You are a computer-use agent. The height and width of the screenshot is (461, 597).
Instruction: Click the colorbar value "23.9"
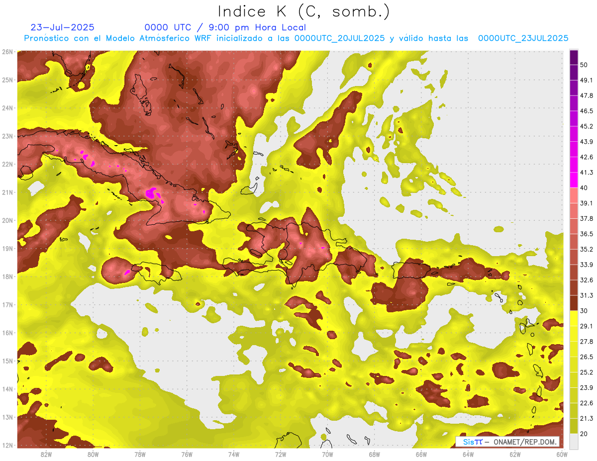[x=587, y=388]
